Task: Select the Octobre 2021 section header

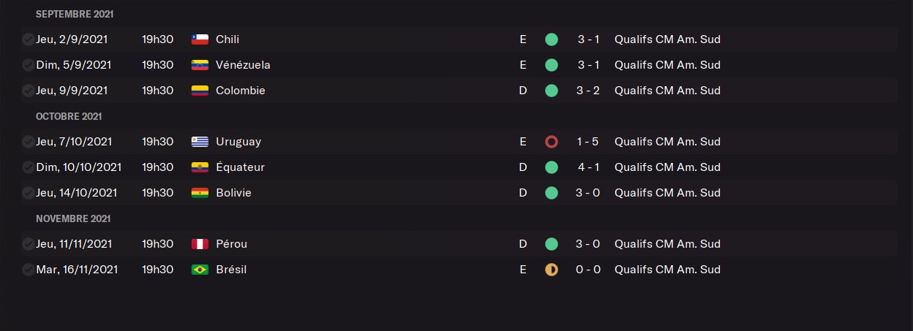Action: (69, 116)
